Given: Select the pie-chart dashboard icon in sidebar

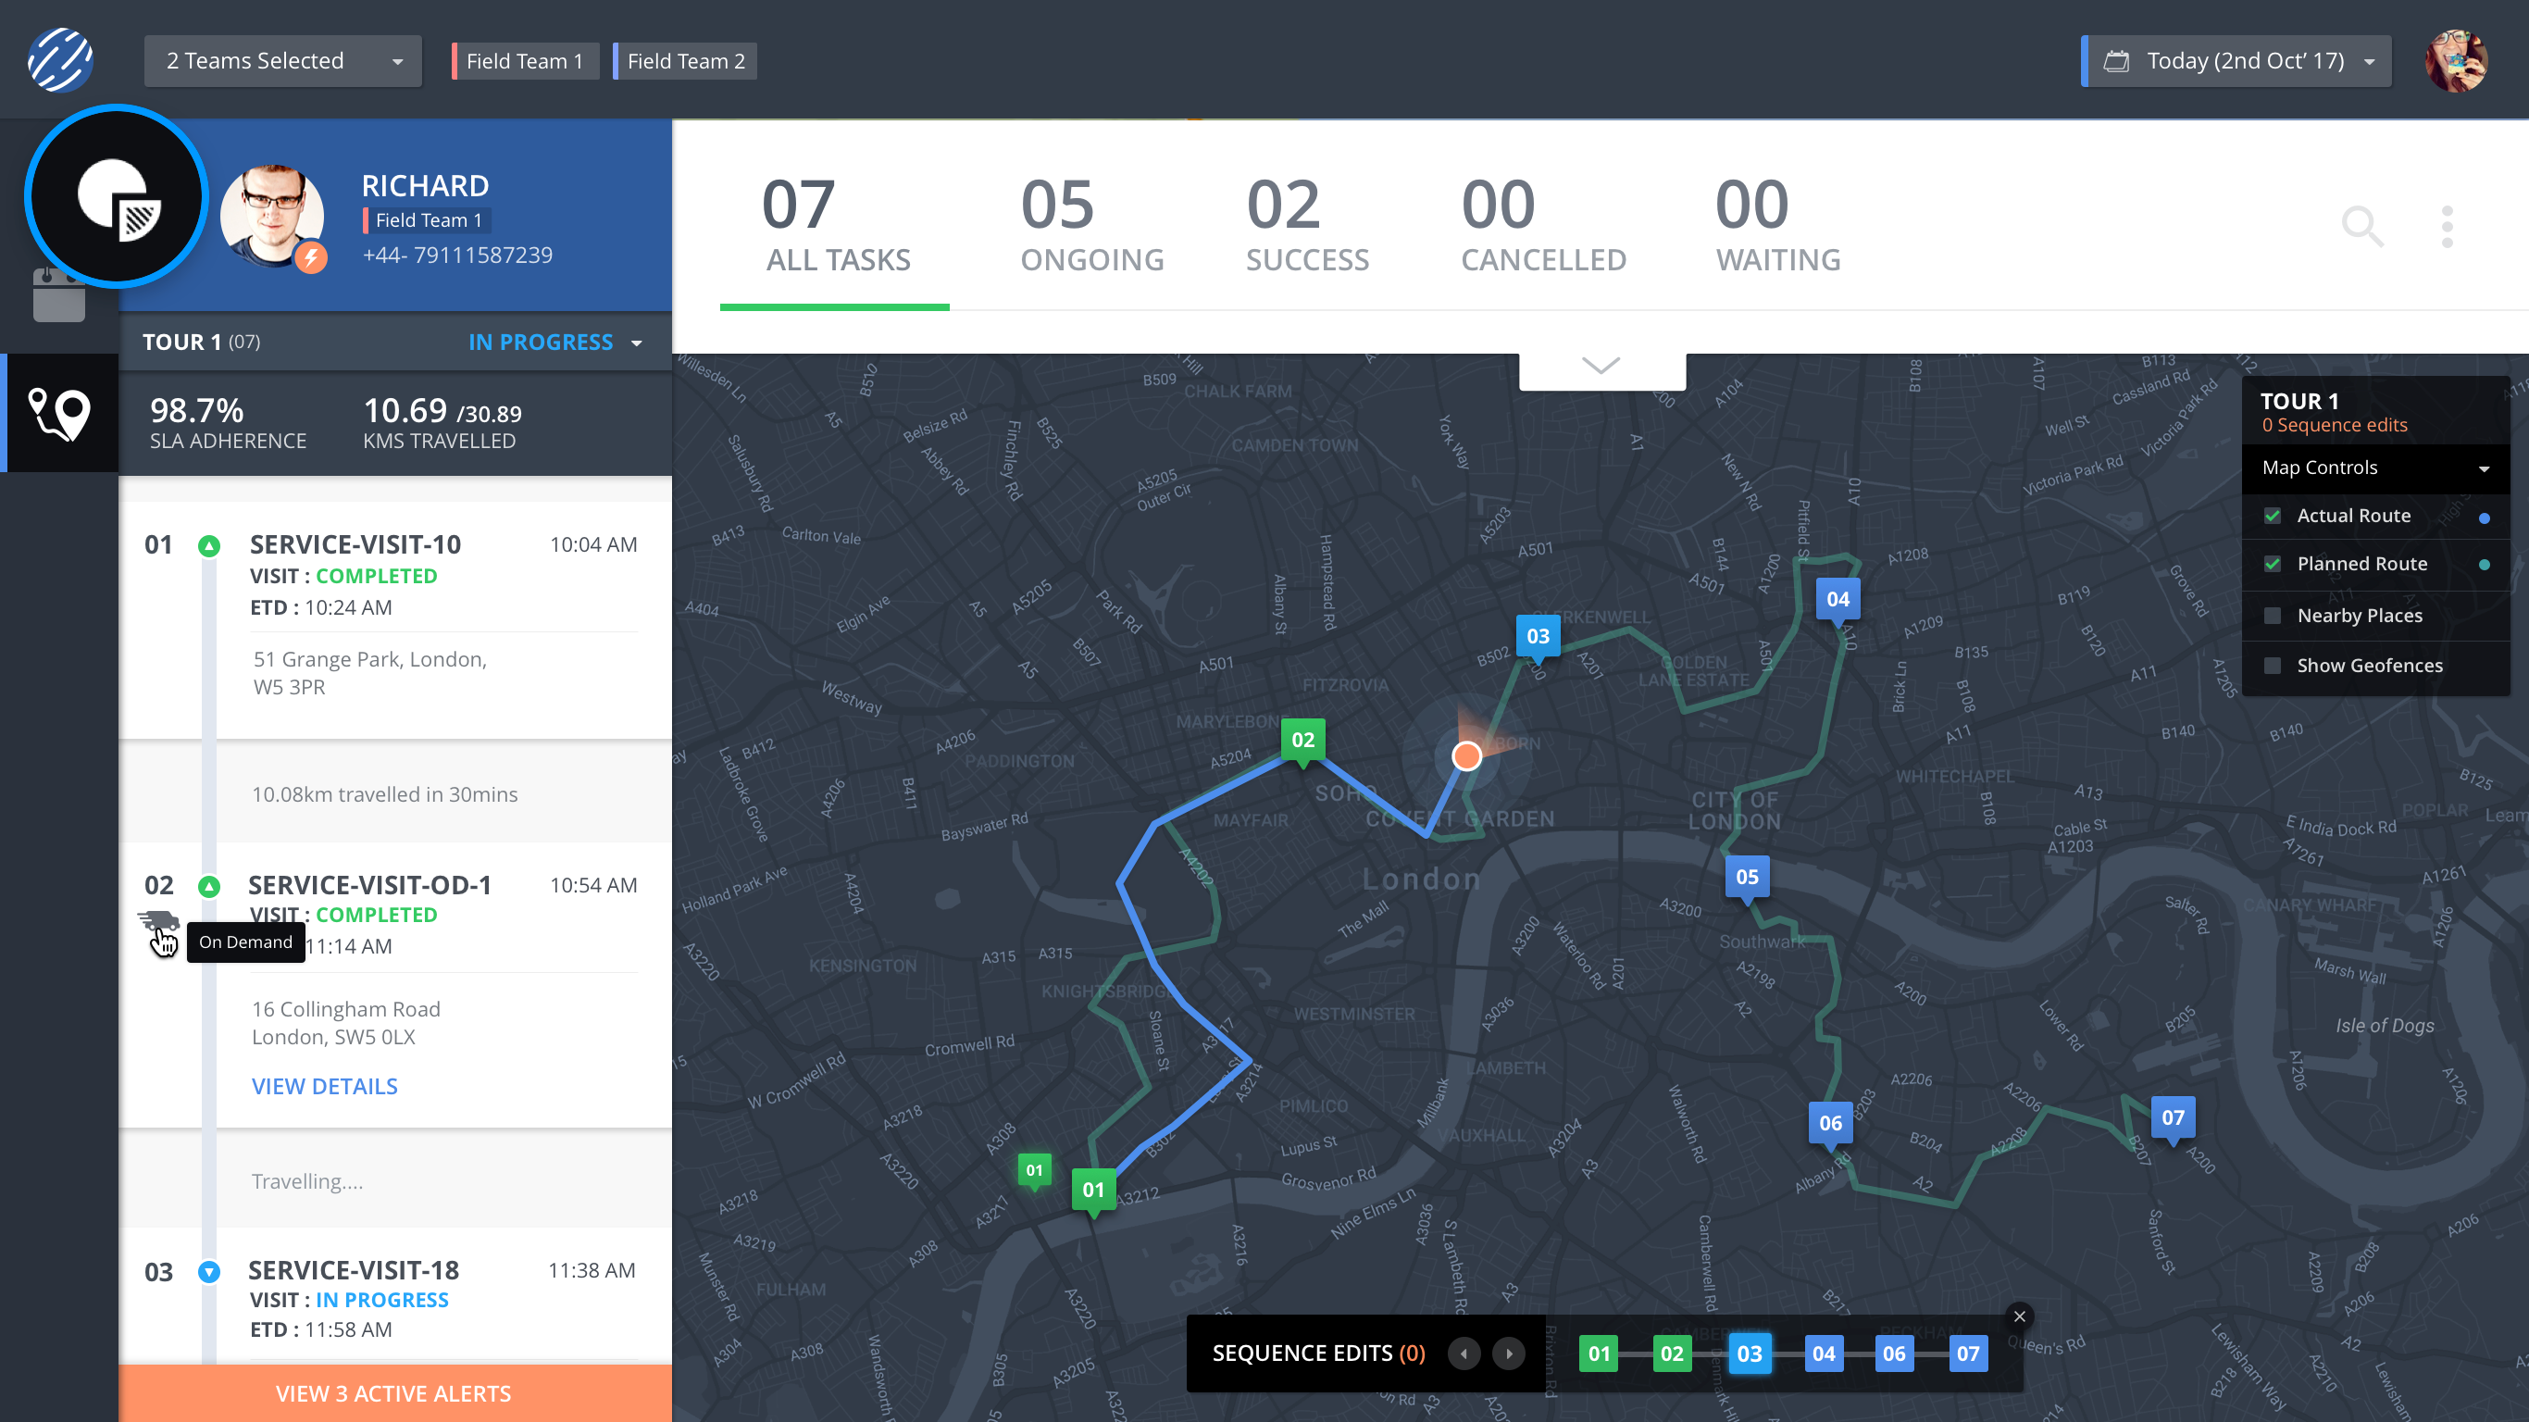Looking at the screenshot, I should pyautogui.click(x=116, y=196).
